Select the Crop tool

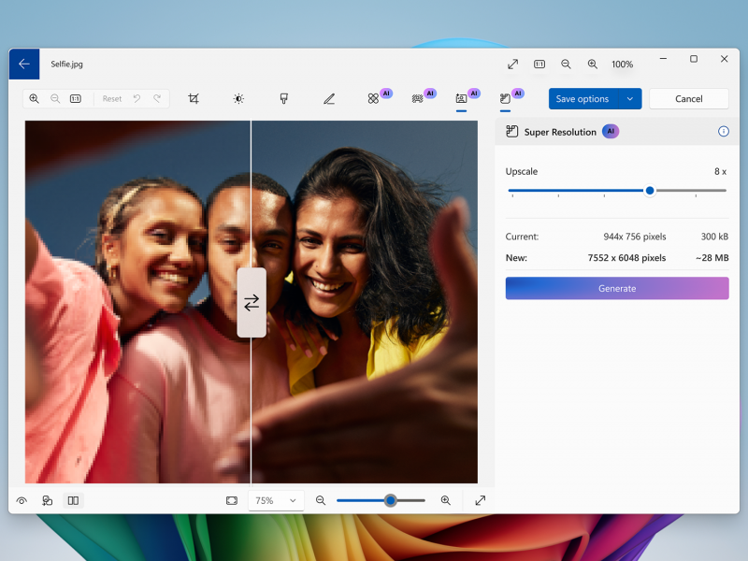[x=194, y=98]
